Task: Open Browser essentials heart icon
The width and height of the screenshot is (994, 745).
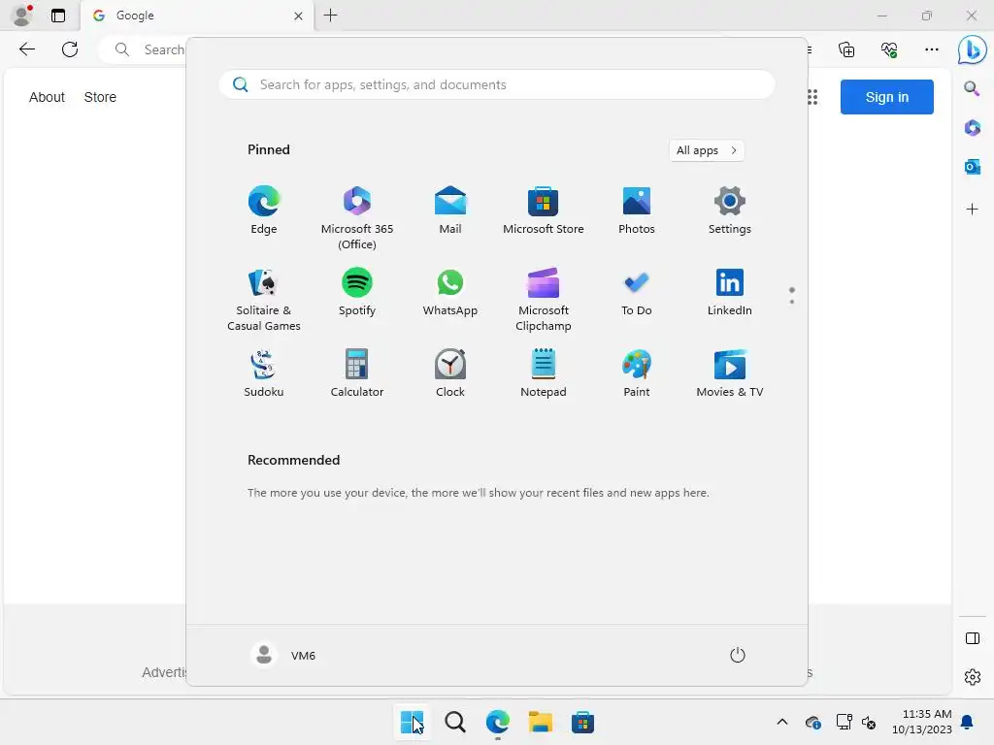Action: pos(889,49)
